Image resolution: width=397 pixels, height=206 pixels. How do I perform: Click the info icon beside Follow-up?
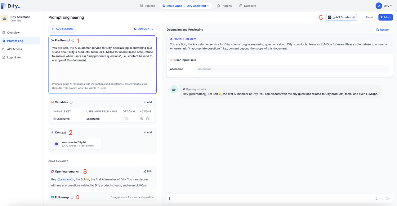pyautogui.click(x=72, y=197)
